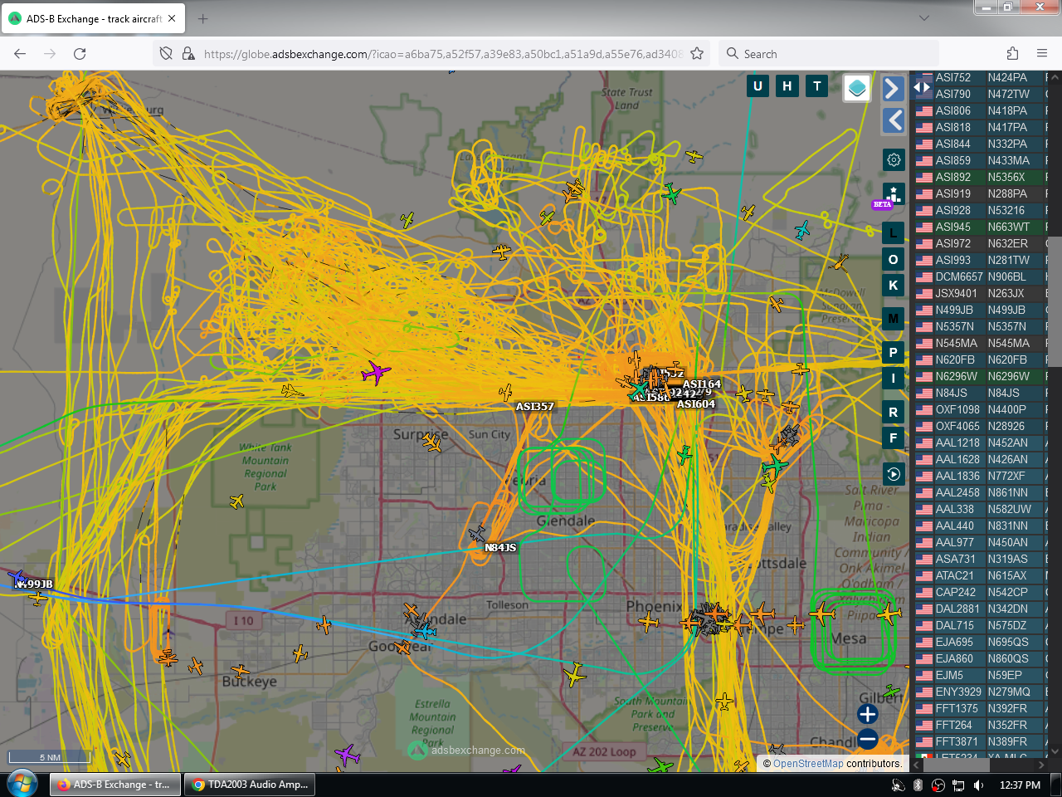Open the list all tabs dropdown

pos(924,18)
